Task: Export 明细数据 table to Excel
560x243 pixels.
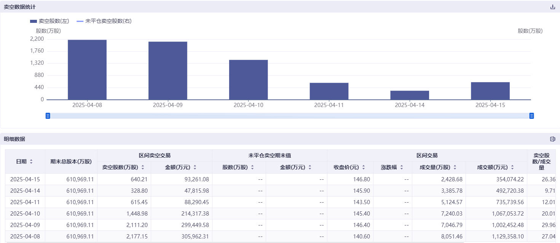Action: click(552, 139)
